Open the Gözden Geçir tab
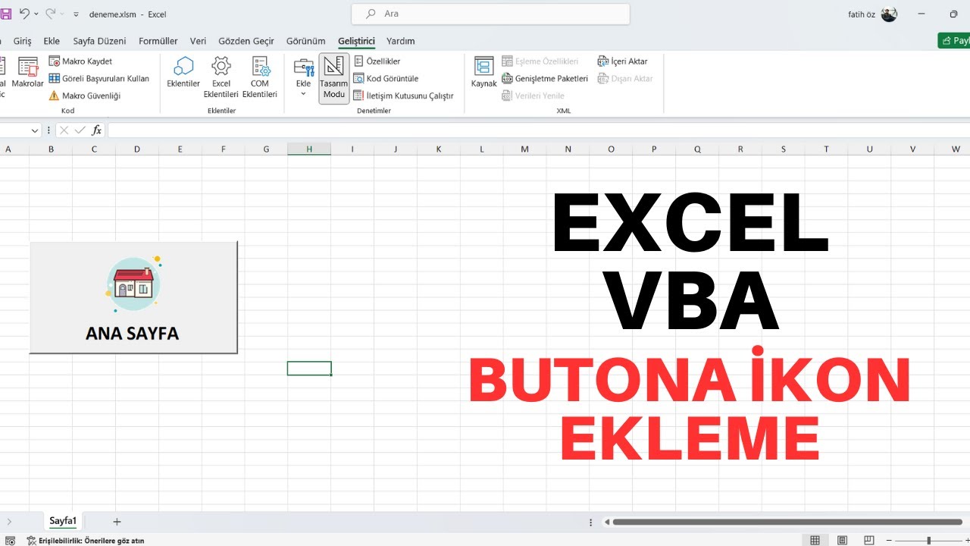The image size is (970, 546). (x=246, y=41)
